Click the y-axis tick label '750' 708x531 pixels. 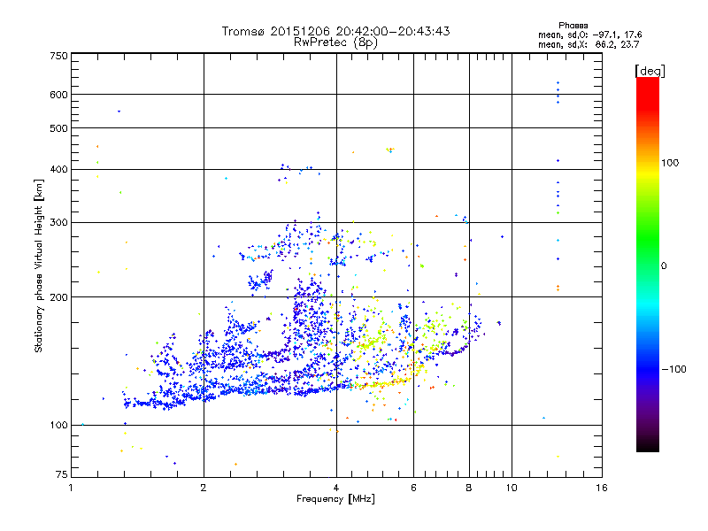(58, 56)
